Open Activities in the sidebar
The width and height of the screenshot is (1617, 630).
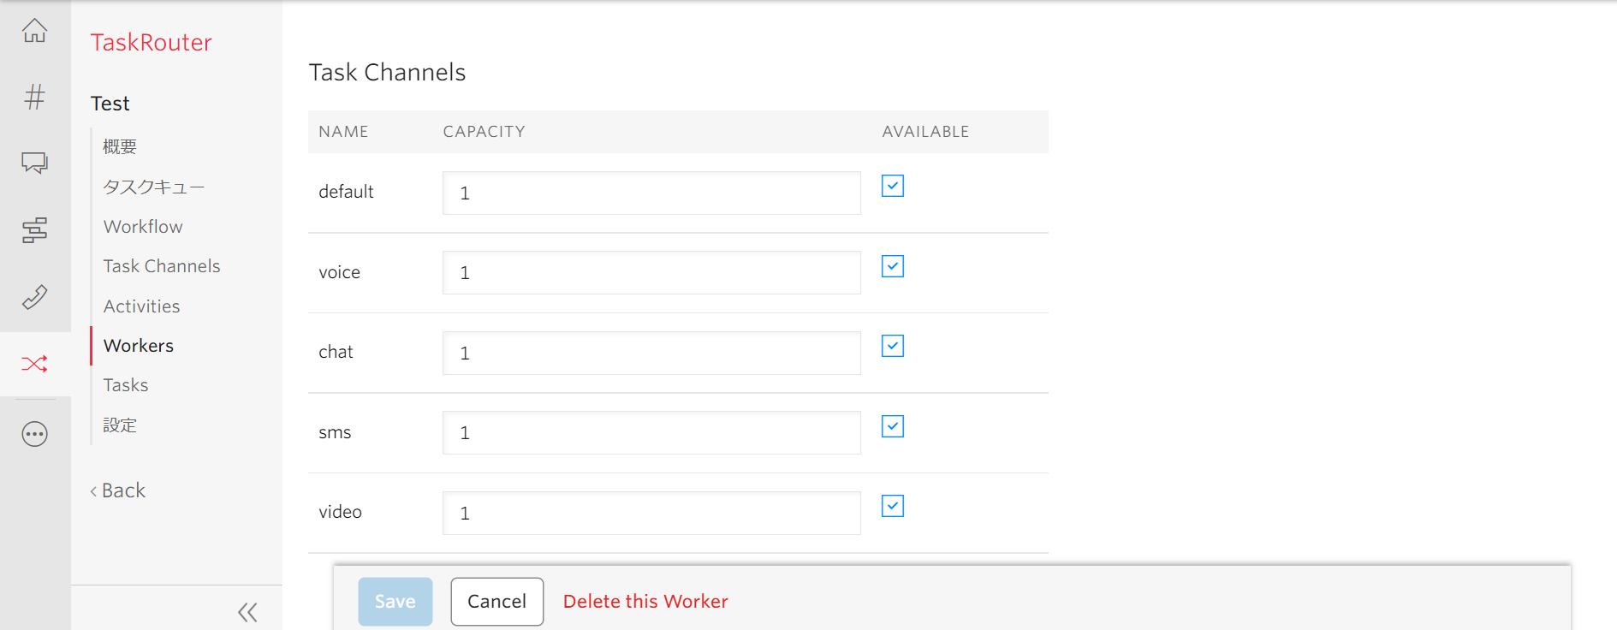point(141,306)
